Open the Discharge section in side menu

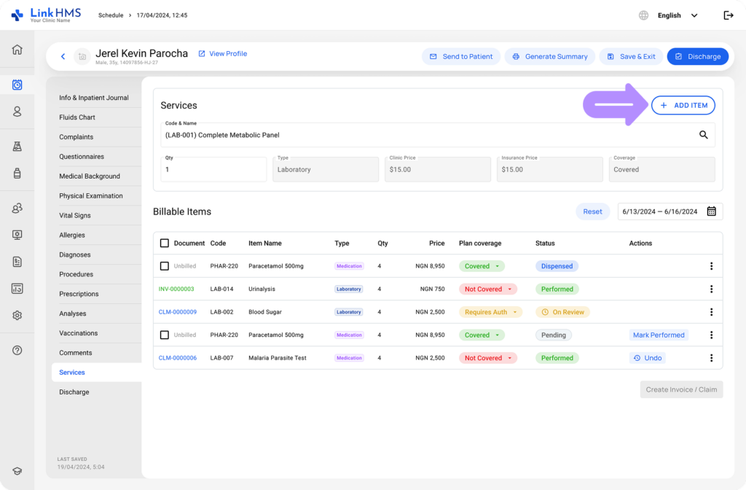click(x=74, y=392)
